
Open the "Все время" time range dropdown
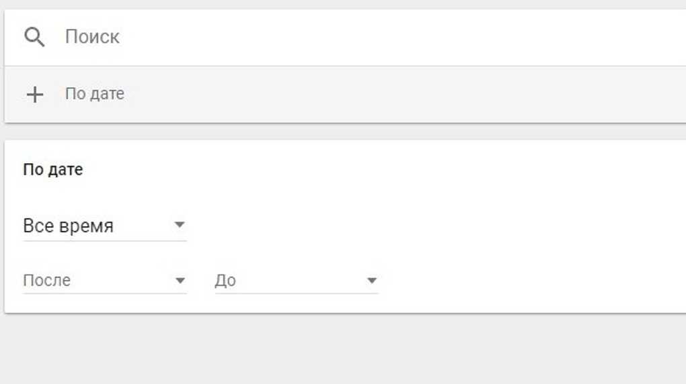[104, 226]
